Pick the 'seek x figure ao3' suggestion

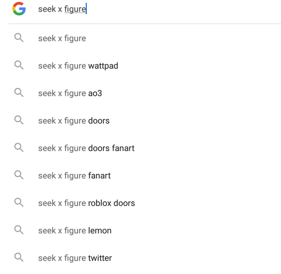(70, 93)
